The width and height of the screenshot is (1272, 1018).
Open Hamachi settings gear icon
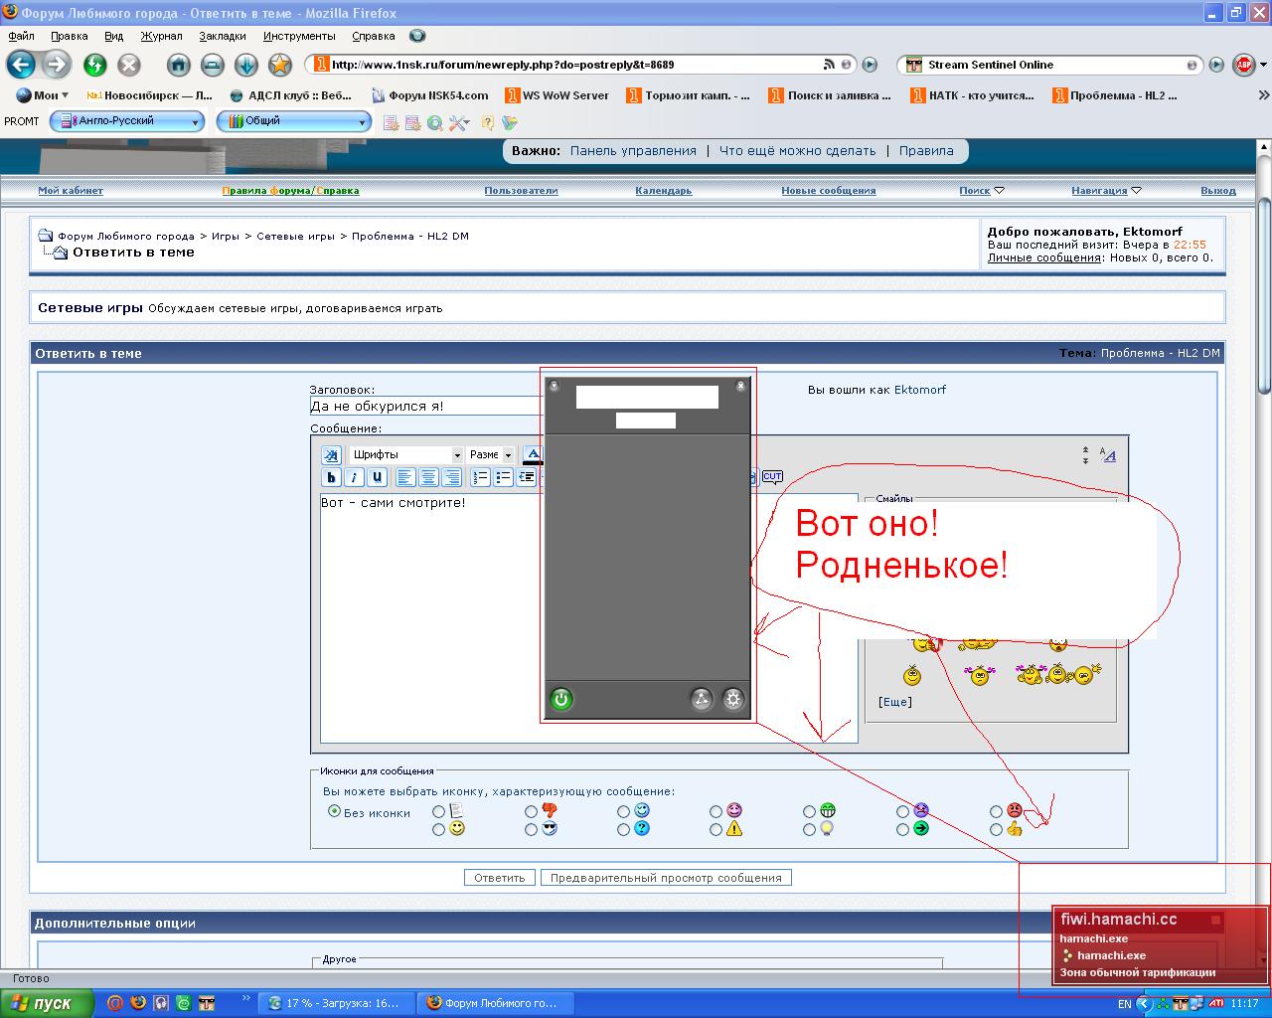pyautogui.click(x=733, y=699)
